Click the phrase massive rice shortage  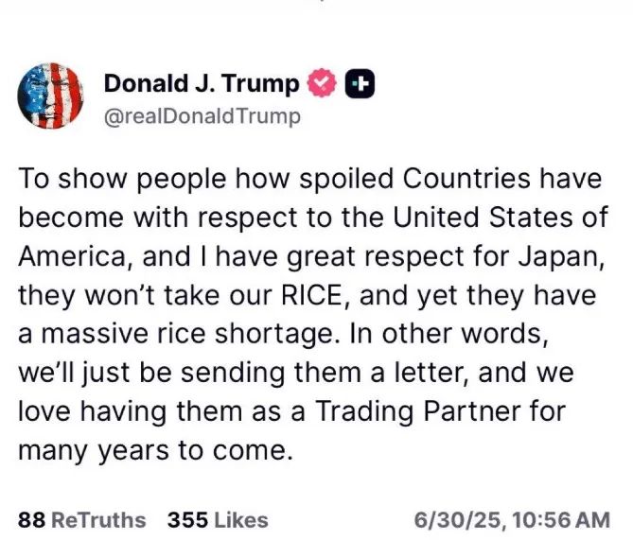pyautogui.click(x=187, y=335)
